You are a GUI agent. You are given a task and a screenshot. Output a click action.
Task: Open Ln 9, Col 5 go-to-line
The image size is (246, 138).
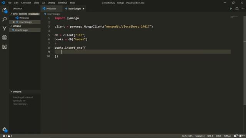coord(187,136)
